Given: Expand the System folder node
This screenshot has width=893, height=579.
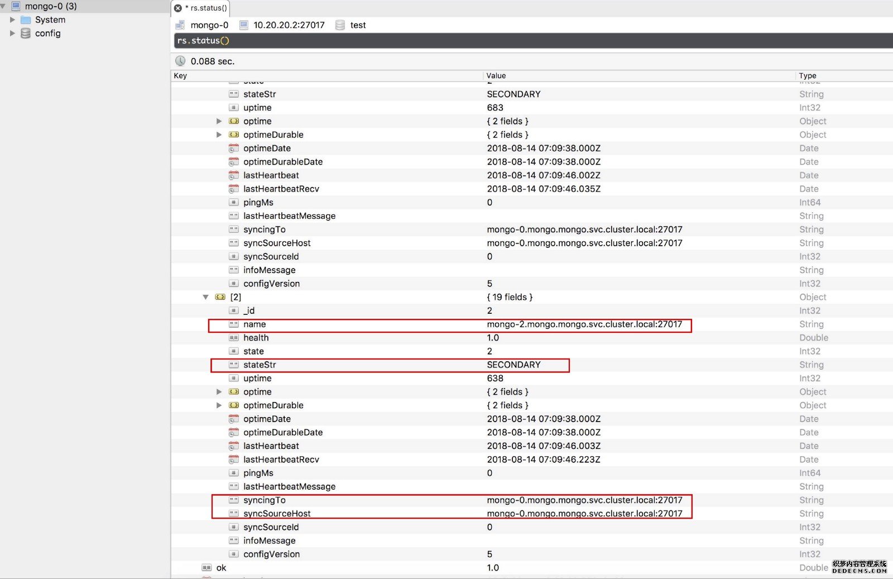Looking at the screenshot, I should coord(12,20).
